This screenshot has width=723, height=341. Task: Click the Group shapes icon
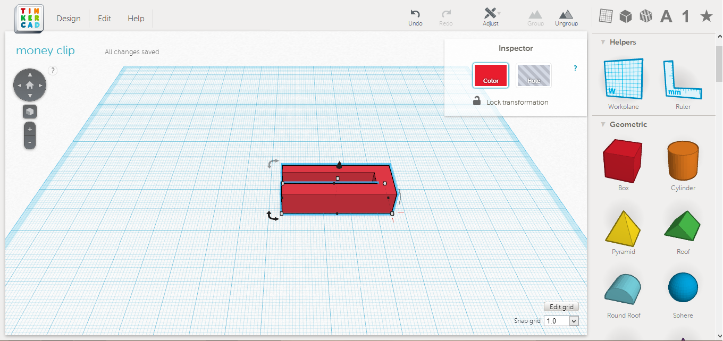(x=535, y=18)
